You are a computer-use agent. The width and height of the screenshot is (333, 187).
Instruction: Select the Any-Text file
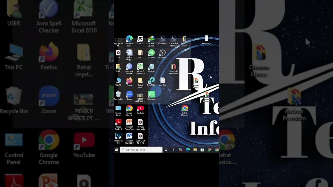(x=163, y=82)
